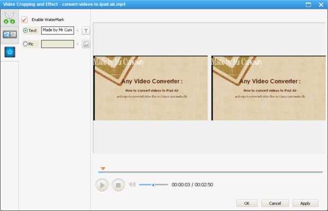
Task: Mute the audio speaker icon
Action: click(x=132, y=184)
